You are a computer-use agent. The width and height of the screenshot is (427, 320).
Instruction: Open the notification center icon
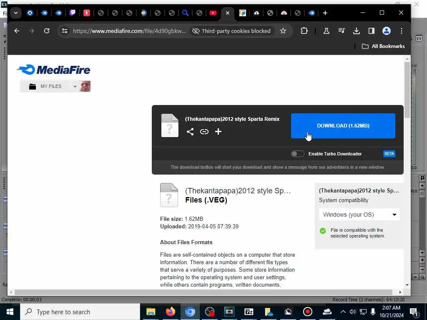click(414, 312)
